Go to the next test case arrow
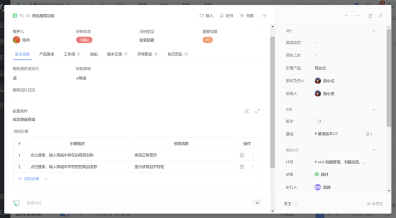The height and width of the screenshot is (218, 396). pyautogui.click(x=357, y=15)
